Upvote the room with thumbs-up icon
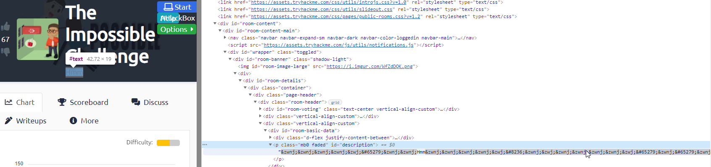The image size is (711, 167). [5, 26]
